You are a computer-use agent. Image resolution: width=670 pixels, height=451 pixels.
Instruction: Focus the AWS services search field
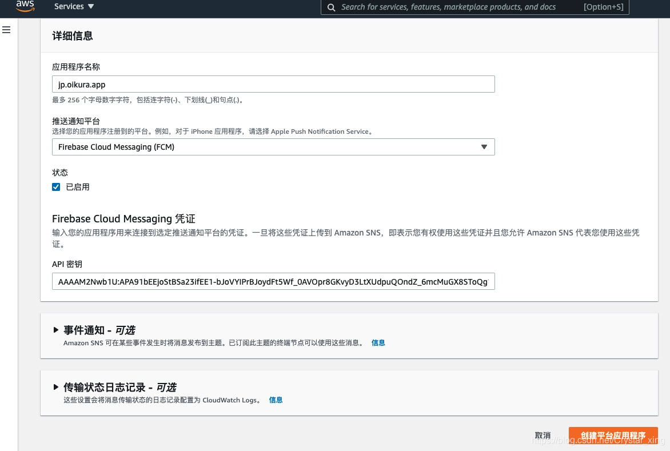tap(474, 7)
